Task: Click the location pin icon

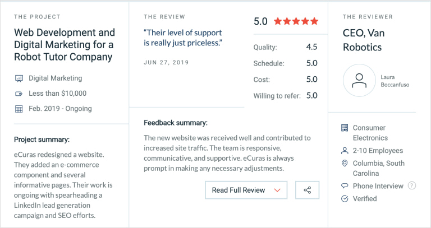Action: point(345,163)
